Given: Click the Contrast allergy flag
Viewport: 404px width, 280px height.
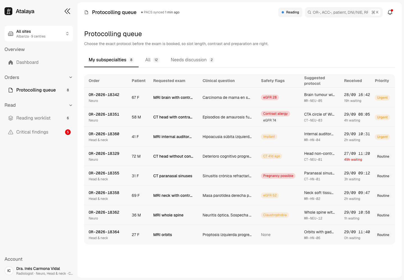Looking at the screenshot, I should click(276, 114).
